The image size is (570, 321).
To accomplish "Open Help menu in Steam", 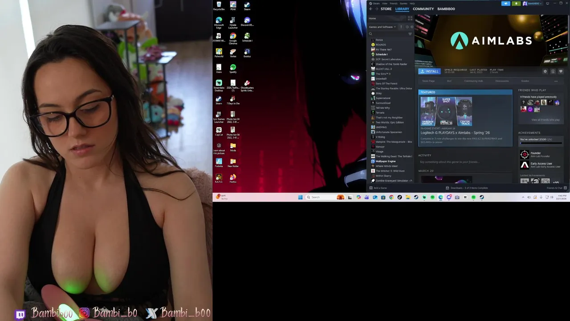I will (412, 3).
